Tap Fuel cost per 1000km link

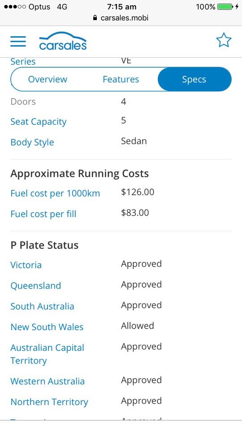tap(55, 193)
